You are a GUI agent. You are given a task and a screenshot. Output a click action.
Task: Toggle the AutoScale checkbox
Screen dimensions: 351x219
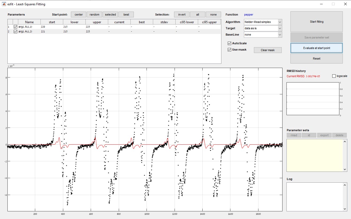tap(230, 43)
